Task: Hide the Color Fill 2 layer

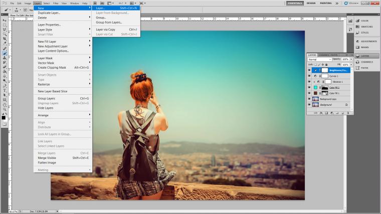Action: [x=309, y=87]
